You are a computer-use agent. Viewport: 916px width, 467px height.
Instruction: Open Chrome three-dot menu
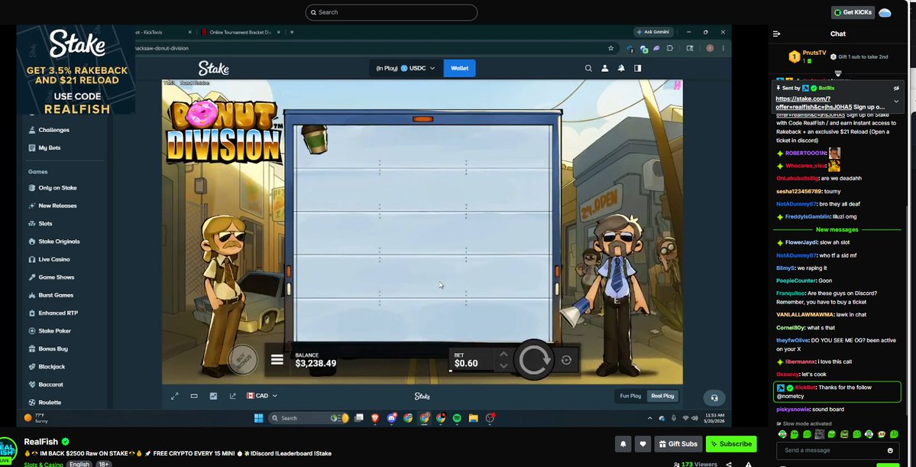pyautogui.click(x=723, y=48)
